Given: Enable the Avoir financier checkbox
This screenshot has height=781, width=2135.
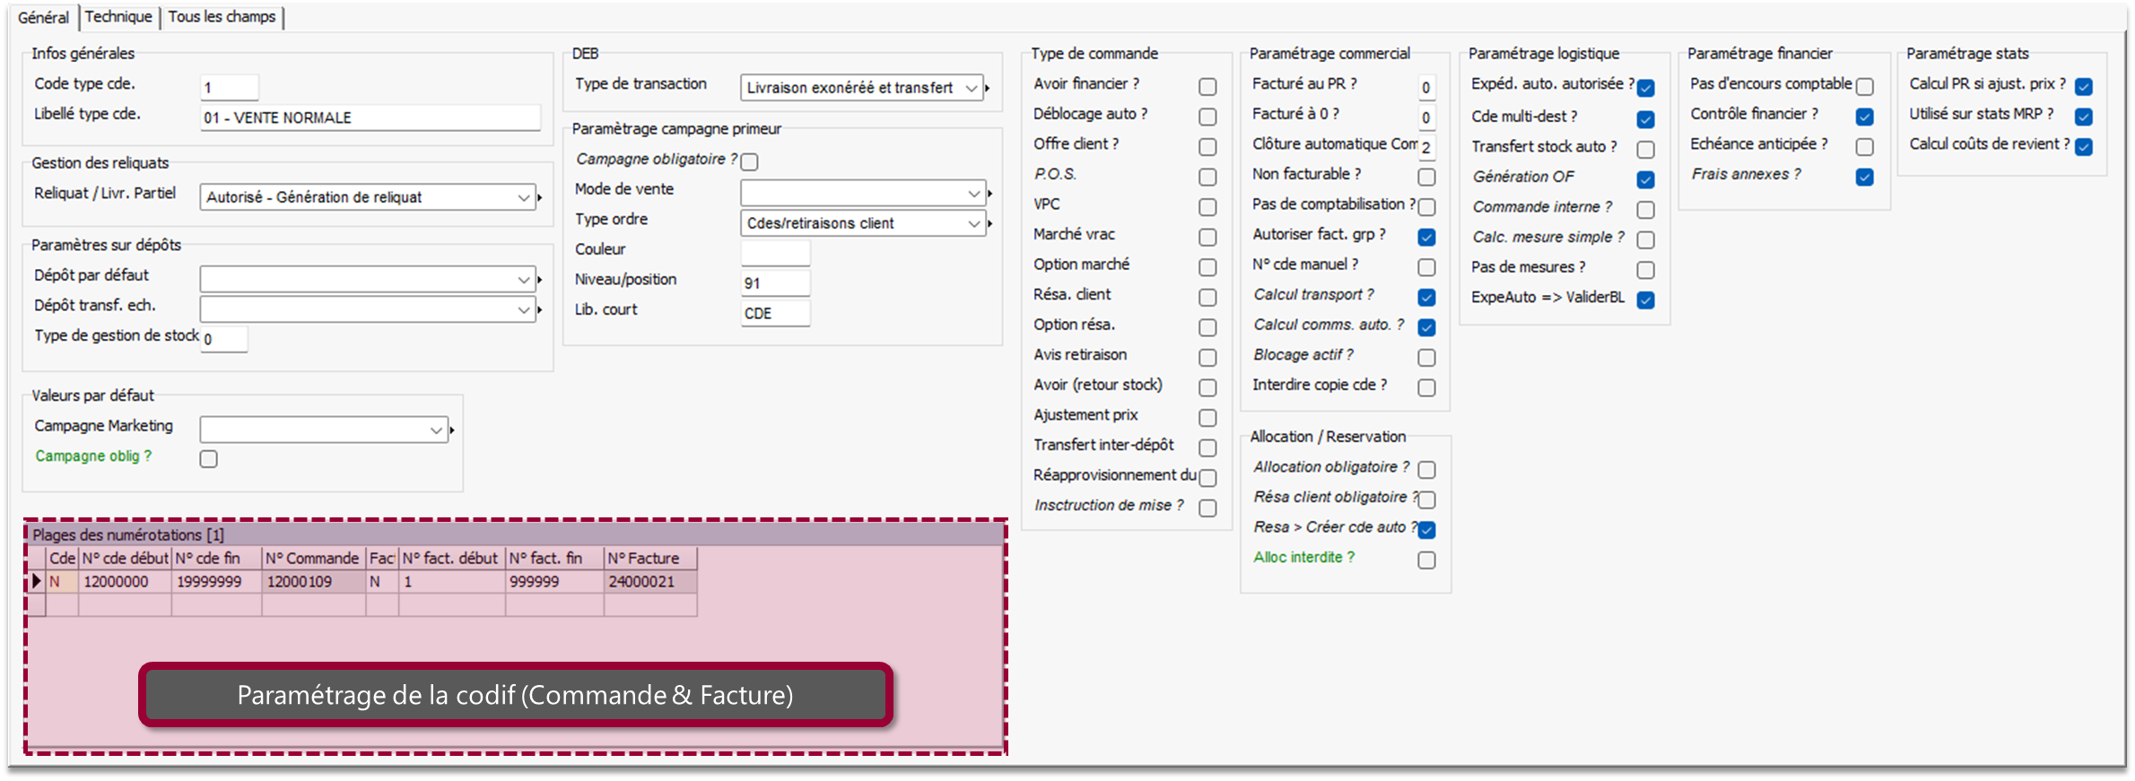Looking at the screenshot, I should point(1207,87).
